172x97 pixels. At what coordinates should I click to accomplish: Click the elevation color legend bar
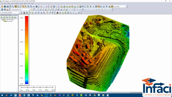(27, 50)
